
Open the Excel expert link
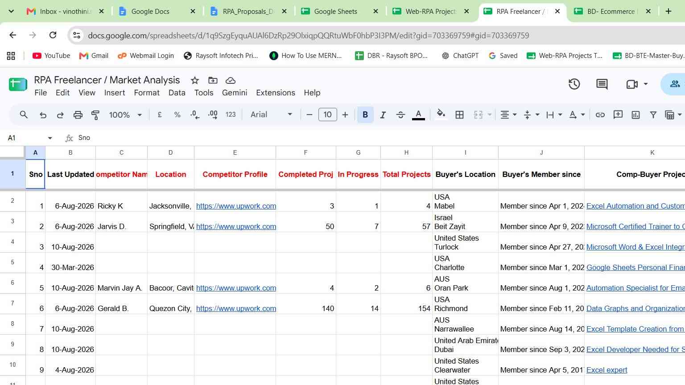click(607, 370)
